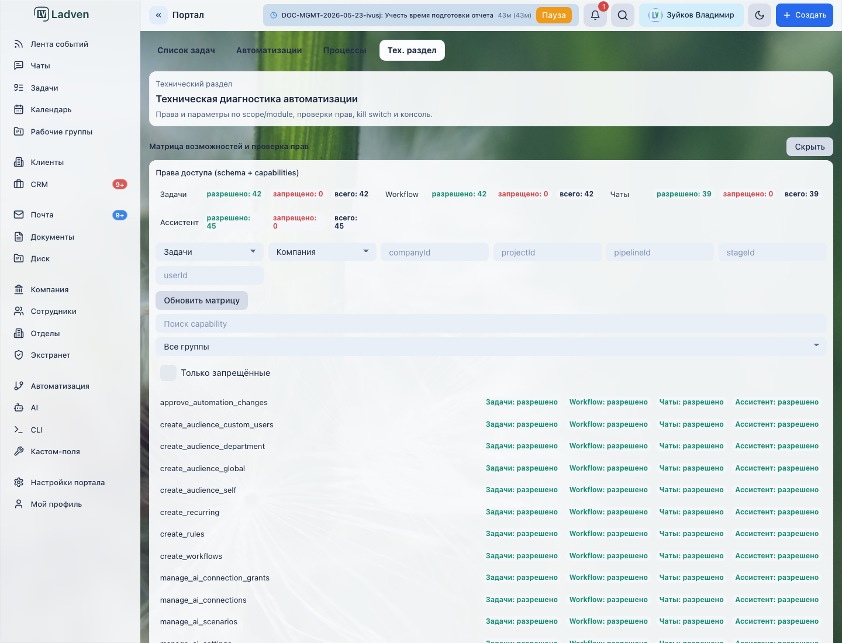842x643 pixels.
Task: Focus the Поиск capability field
Action: point(491,324)
